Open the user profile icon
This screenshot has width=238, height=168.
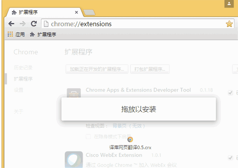click(229, 4)
